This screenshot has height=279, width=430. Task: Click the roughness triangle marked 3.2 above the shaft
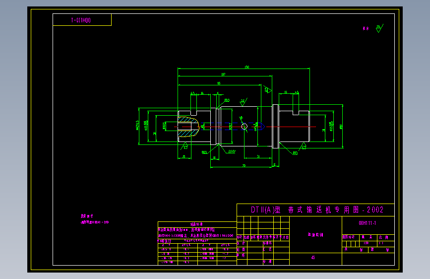click(243, 102)
